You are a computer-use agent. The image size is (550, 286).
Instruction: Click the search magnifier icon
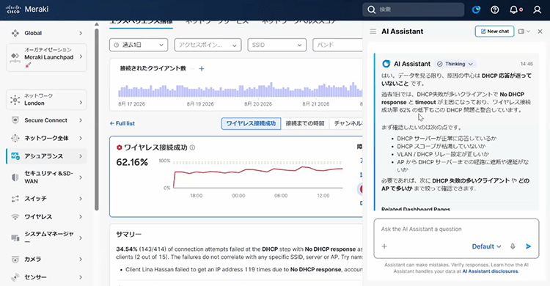(x=372, y=10)
